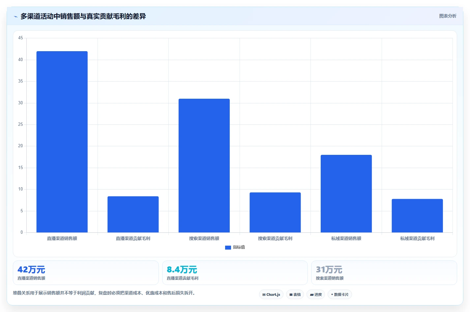Click the x-axis label 直播渠道贡献毛利
Viewport: 470px width, 312px height.
tap(133, 238)
